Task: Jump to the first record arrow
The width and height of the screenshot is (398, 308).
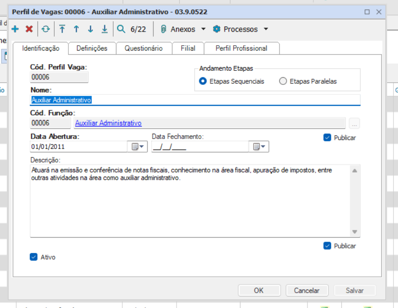Action: [x=62, y=29]
